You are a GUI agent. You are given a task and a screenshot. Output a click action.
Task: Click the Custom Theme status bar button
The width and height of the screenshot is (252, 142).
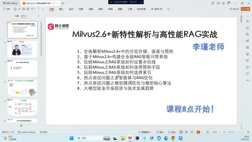tap(26, 132)
